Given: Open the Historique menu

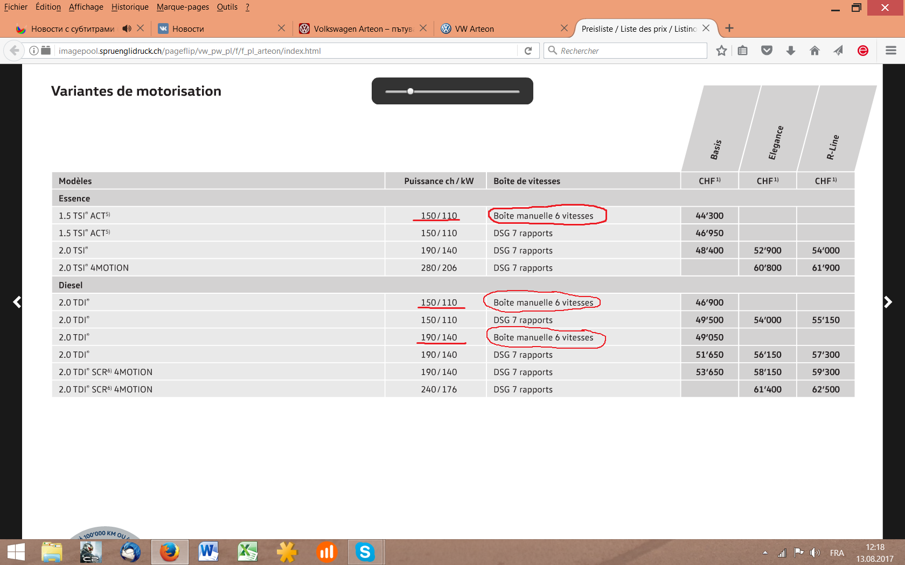Looking at the screenshot, I should (x=130, y=7).
